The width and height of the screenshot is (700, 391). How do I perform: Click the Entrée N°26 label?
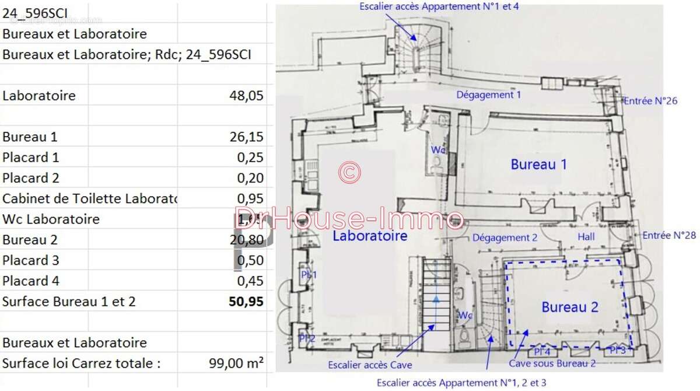650,101
